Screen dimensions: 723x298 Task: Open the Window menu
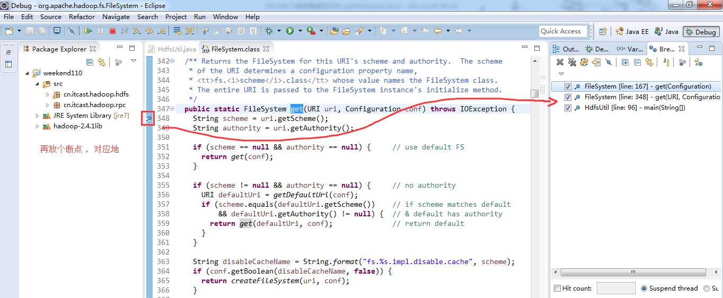pyautogui.click(x=226, y=17)
